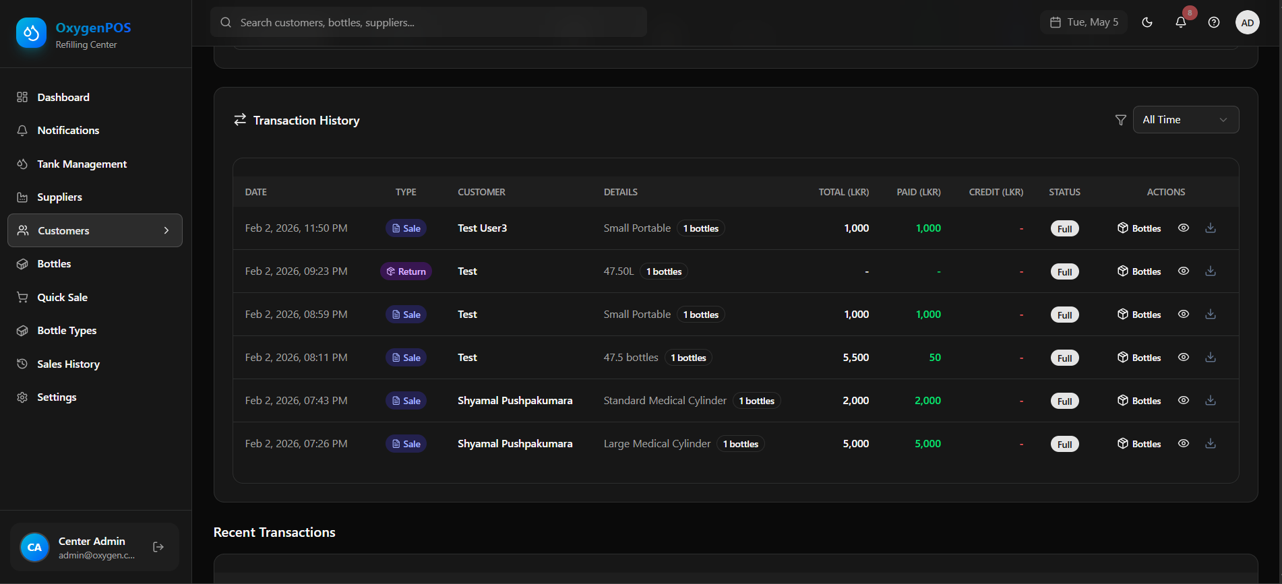Open Settings in the sidebar

pos(95,397)
